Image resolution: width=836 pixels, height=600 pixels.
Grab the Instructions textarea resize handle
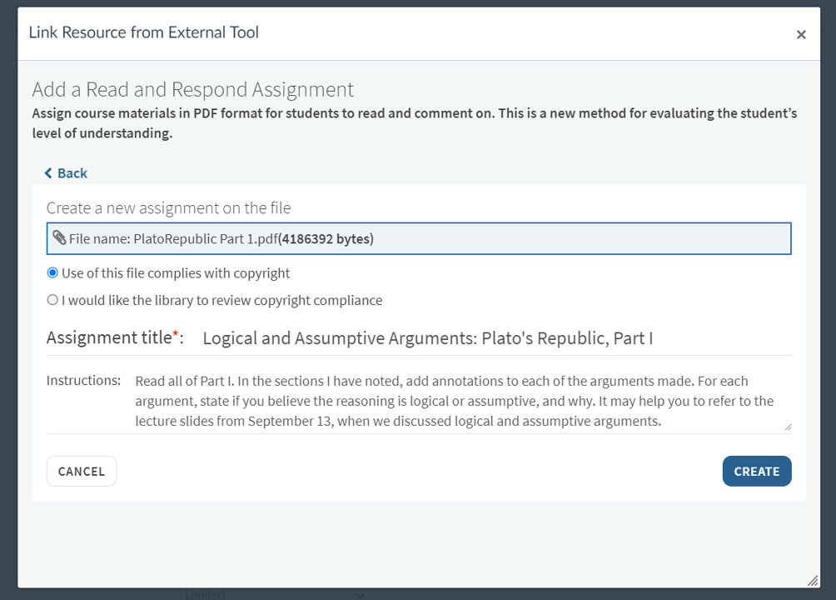pyautogui.click(x=787, y=427)
